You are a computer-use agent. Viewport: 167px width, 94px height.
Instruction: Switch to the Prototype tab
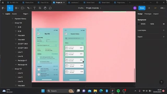pyautogui.click(x=148, y=14)
